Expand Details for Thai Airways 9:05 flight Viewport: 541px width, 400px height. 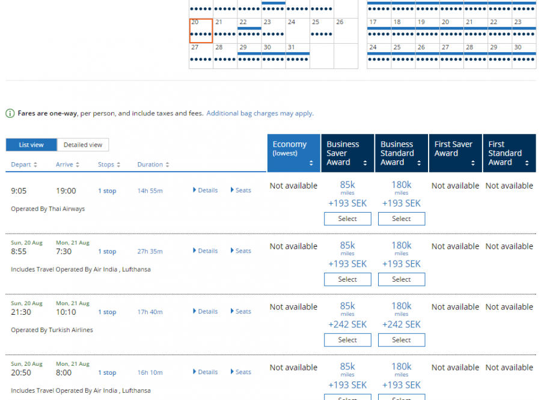(206, 190)
